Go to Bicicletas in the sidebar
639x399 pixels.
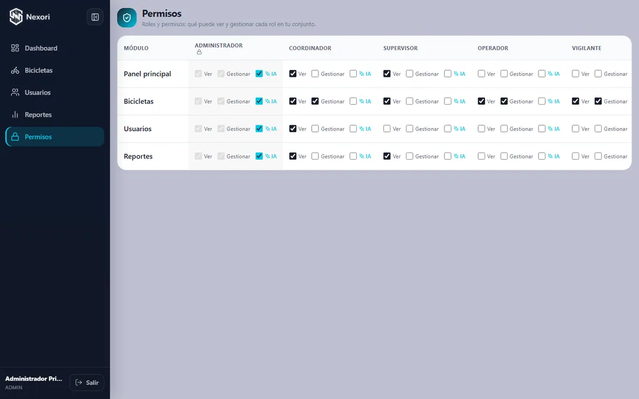coord(54,70)
